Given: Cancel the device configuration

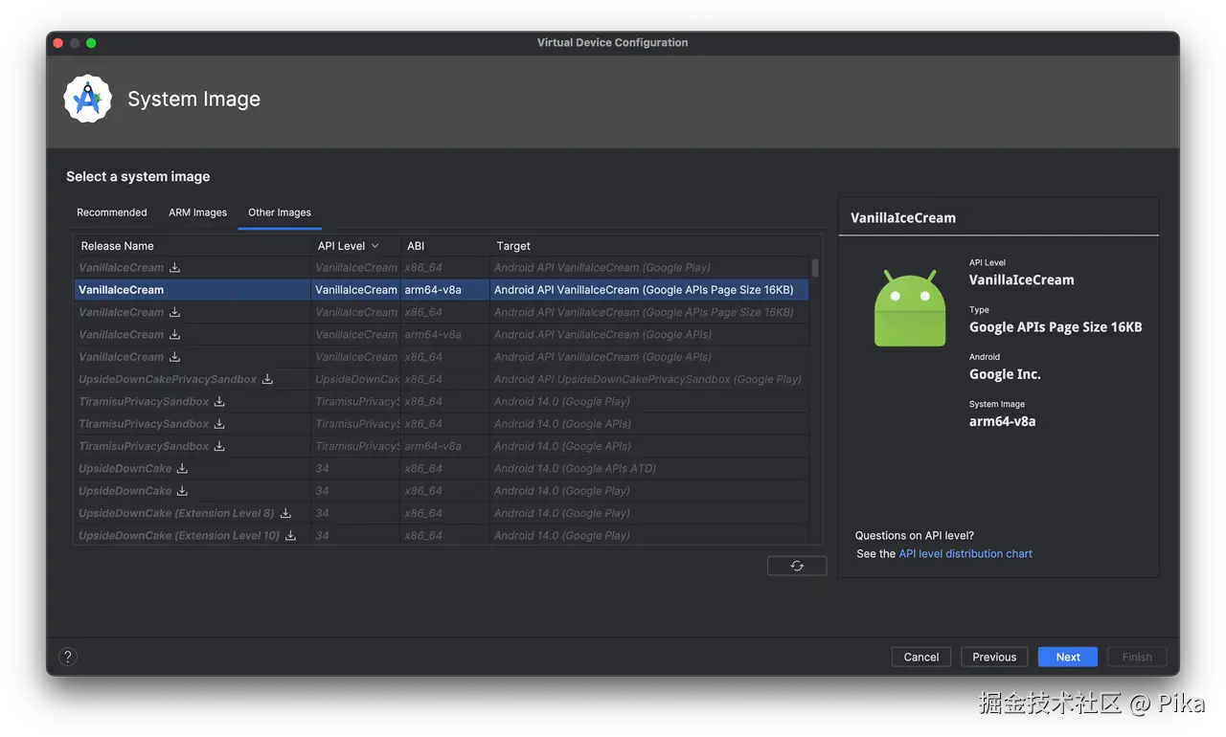Looking at the screenshot, I should [x=921, y=657].
